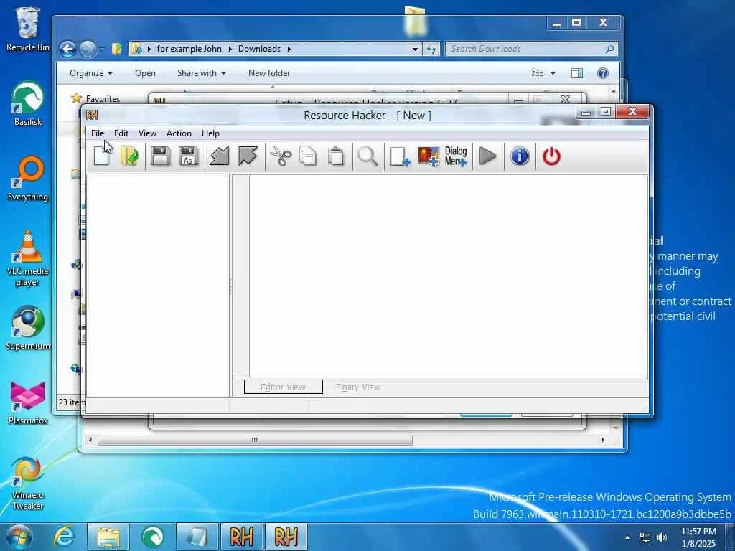Image resolution: width=735 pixels, height=551 pixels.
Task: Show hidden tray icons arrow
Action: tap(627, 537)
